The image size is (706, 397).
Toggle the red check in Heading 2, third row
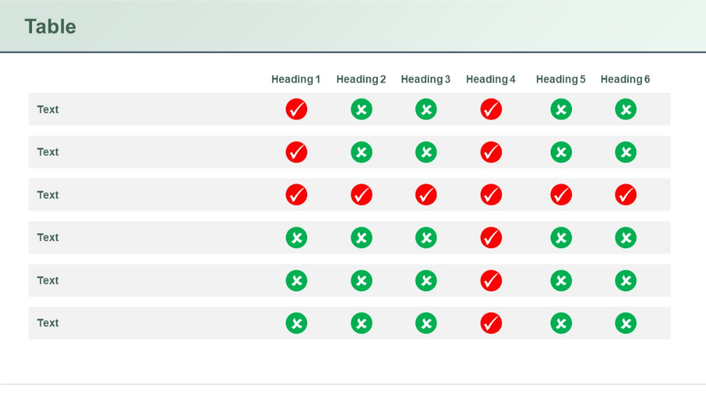[361, 195]
